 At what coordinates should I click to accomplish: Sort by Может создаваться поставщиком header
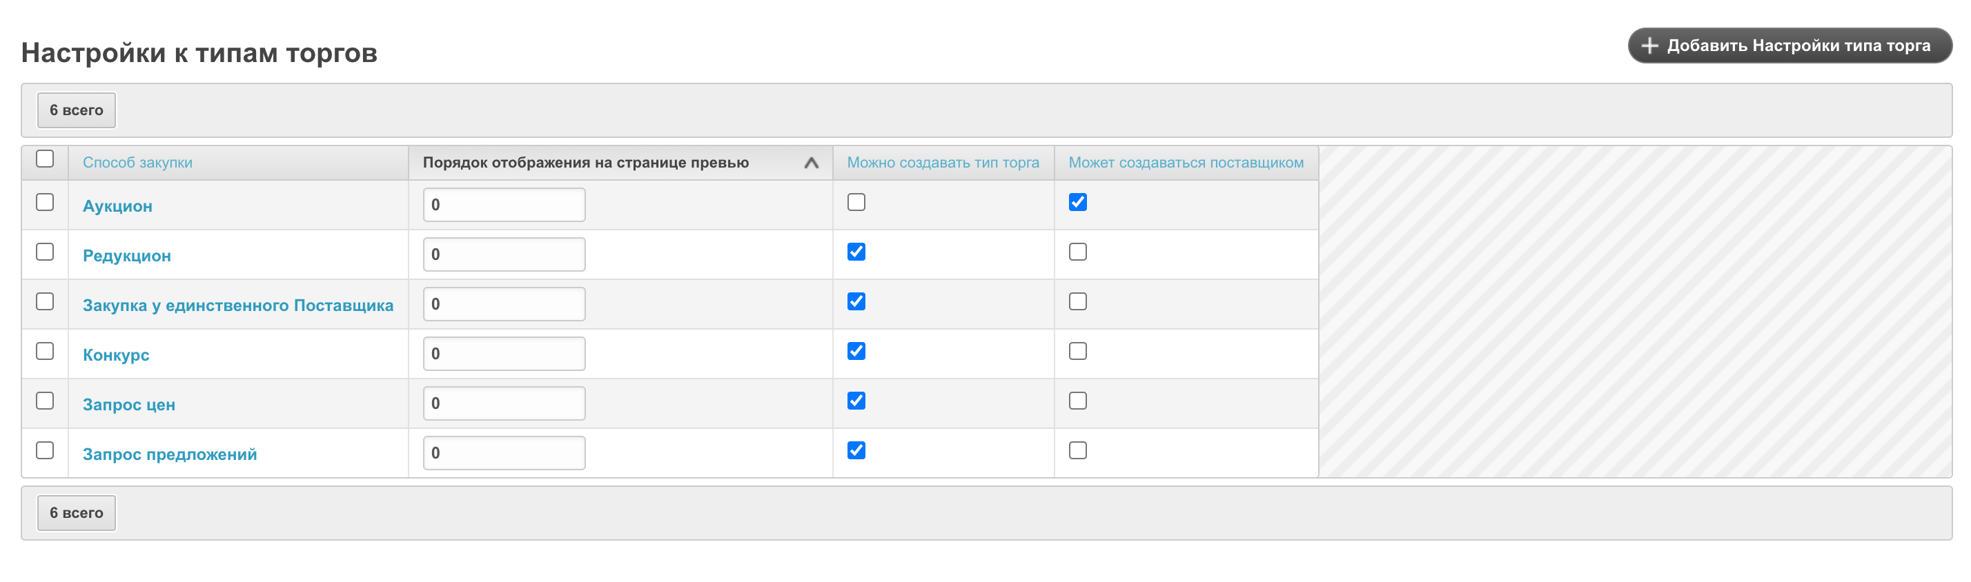coord(1185,163)
